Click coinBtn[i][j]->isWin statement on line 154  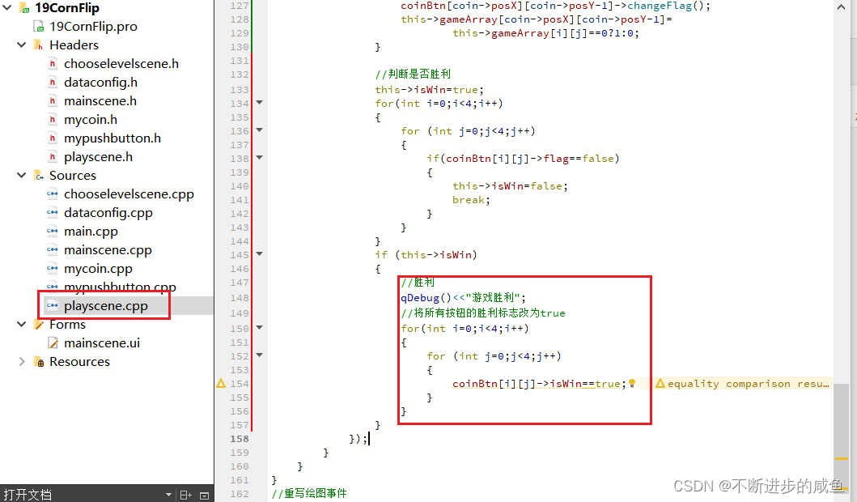coord(539,383)
